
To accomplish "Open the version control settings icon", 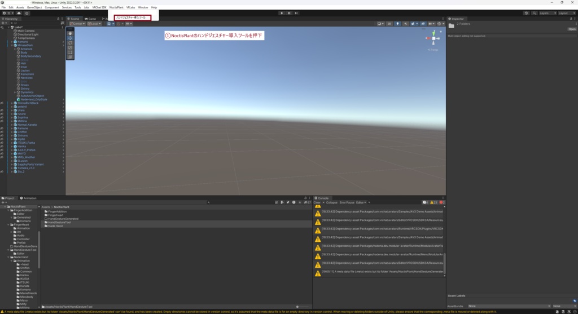I will [27, 14].
